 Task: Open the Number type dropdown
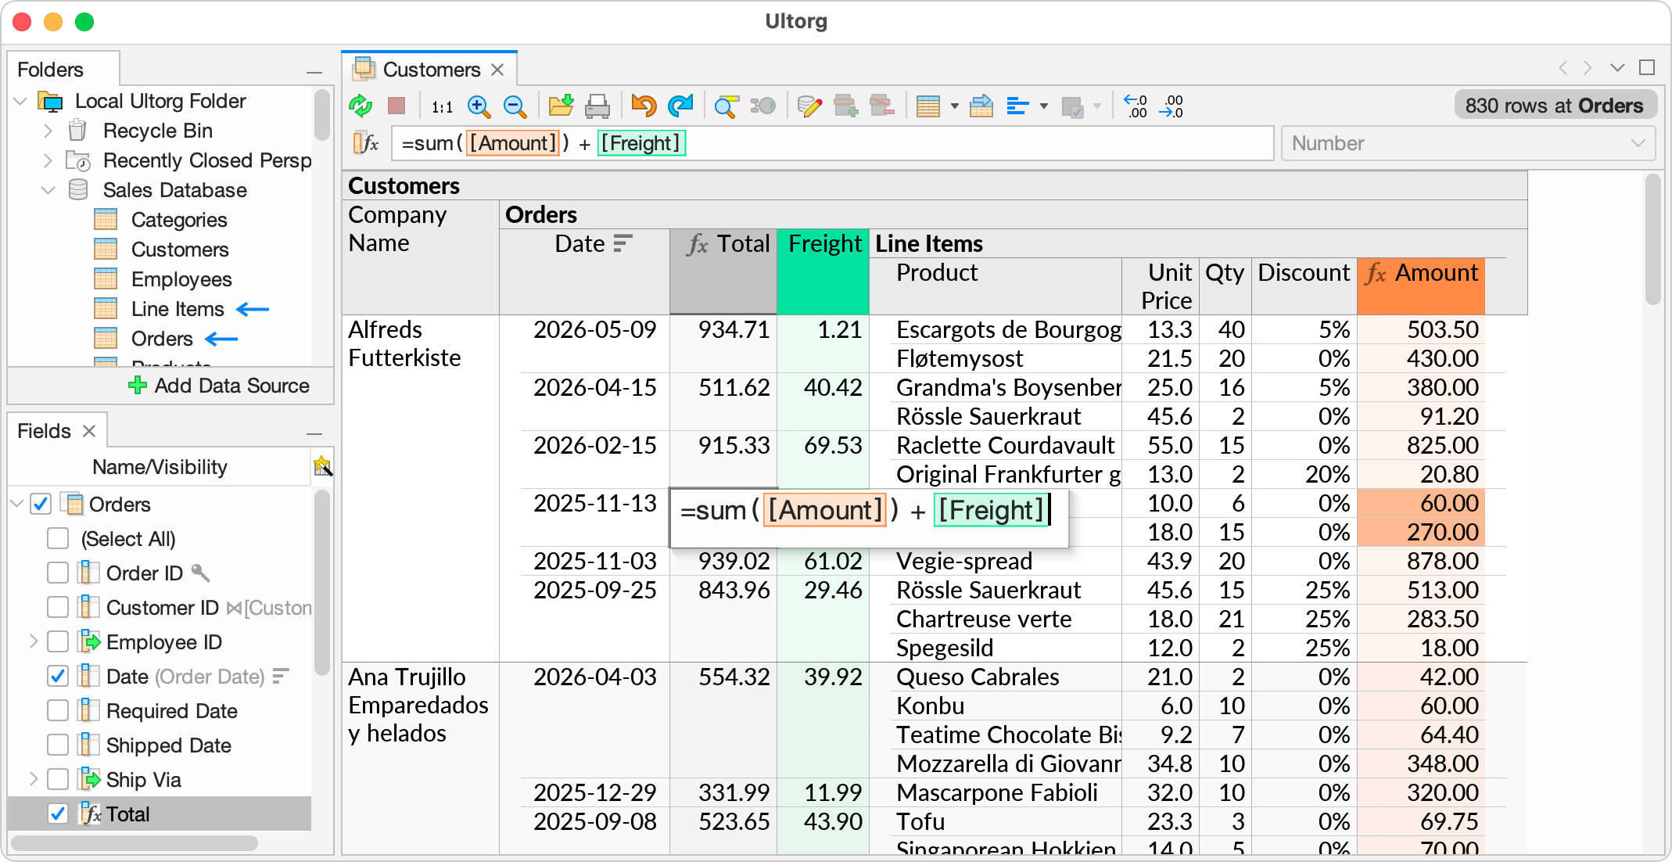pyautogui.click(x=1639, y=143)
